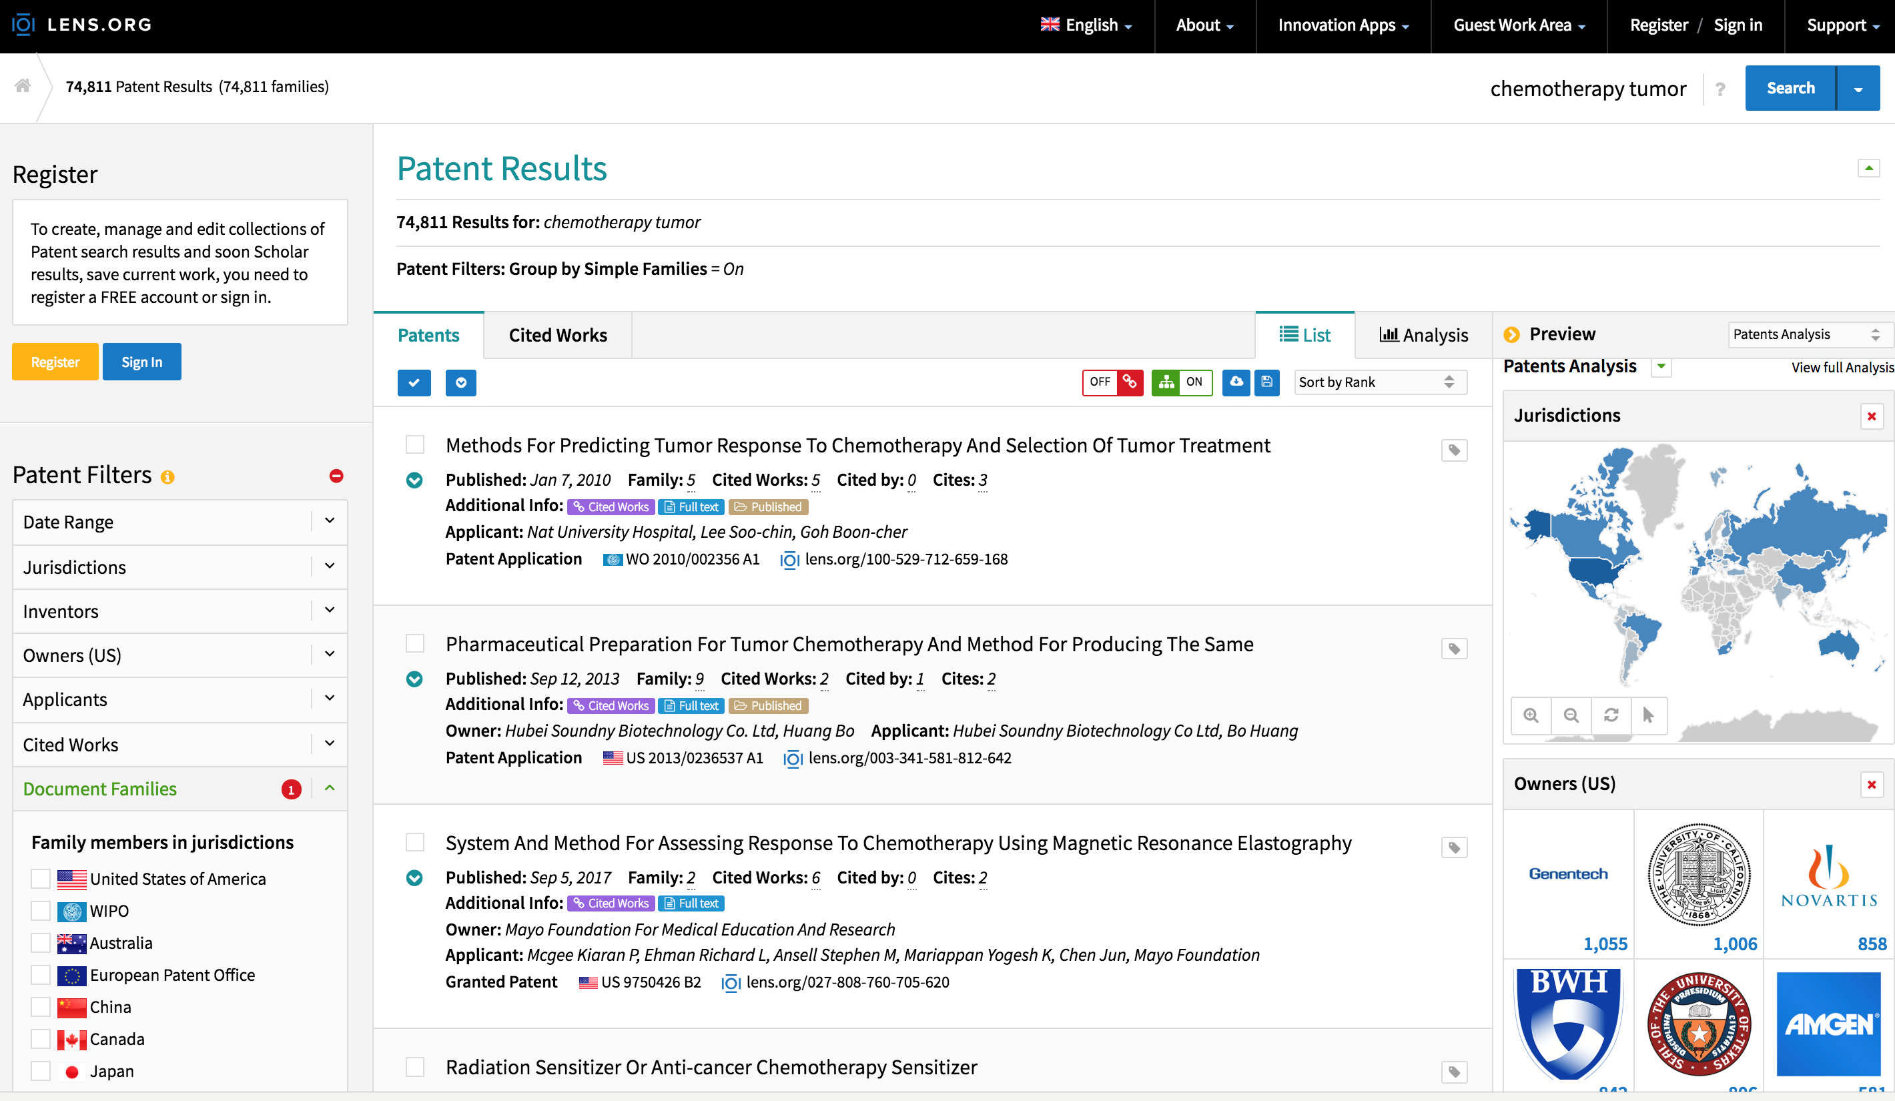Click the download cloud icon in toolbar

tap(1236, 382)
